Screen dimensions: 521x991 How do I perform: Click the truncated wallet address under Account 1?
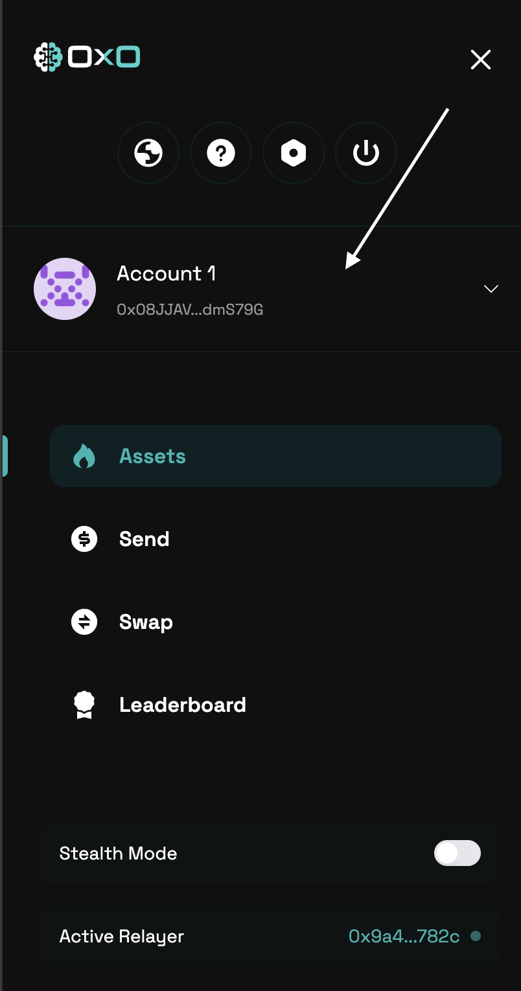pyautogui.click(x=191, y=309)
